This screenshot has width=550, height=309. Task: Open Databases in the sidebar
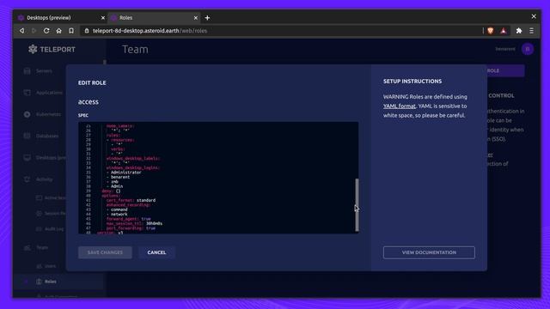click(47, 136)
